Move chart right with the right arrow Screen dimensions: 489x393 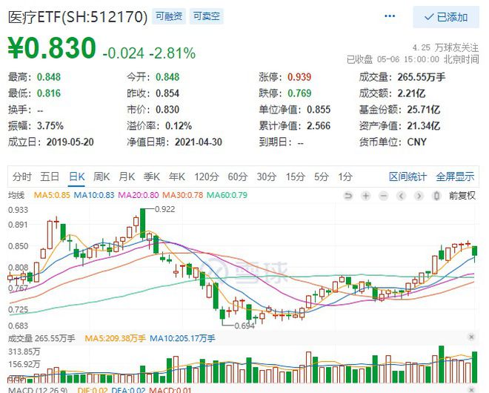tap(419, 196)
